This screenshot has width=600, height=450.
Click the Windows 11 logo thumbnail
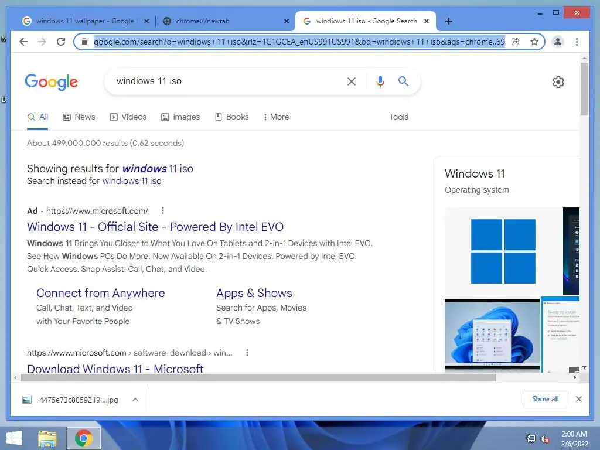[x=503, y=251]
